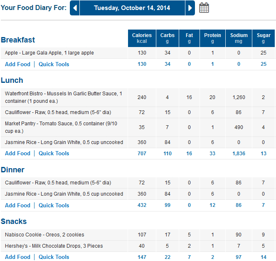This screenshot has width=276, height=261.
Task: Open Waterfront Bistro Mussels entry
Action: tap(63, 97)
